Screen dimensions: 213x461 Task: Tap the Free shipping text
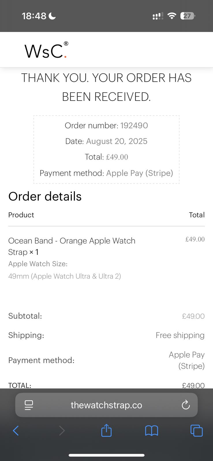point(180,335)
